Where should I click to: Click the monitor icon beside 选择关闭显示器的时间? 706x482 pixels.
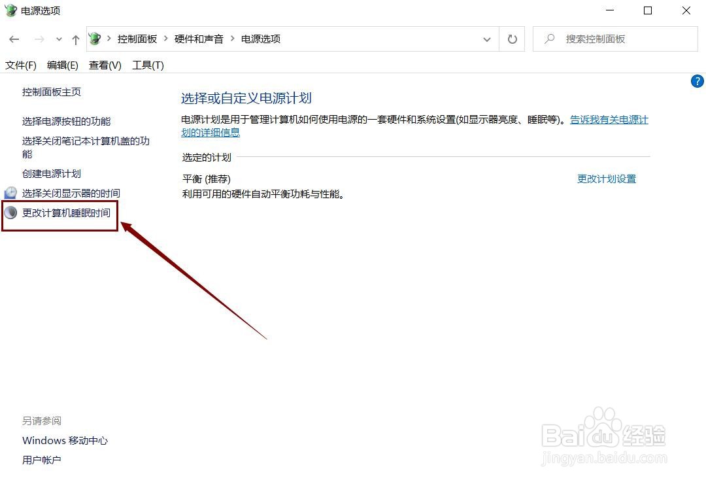[10, 193]
